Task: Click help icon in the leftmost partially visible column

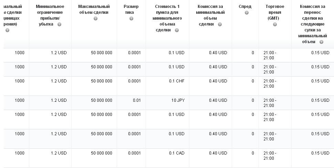Action: 7,30
